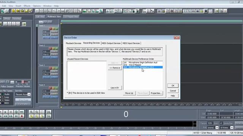Start playback with the Play transport button
This screenshot has height=136, width=243.
pyautogui.click(x=5, y=112)
